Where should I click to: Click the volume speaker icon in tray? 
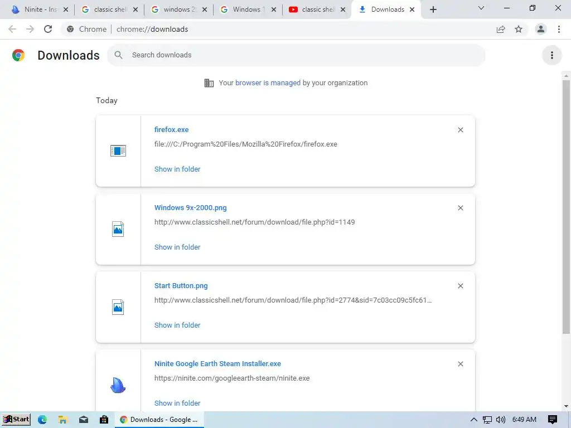[x=501, y=420]
